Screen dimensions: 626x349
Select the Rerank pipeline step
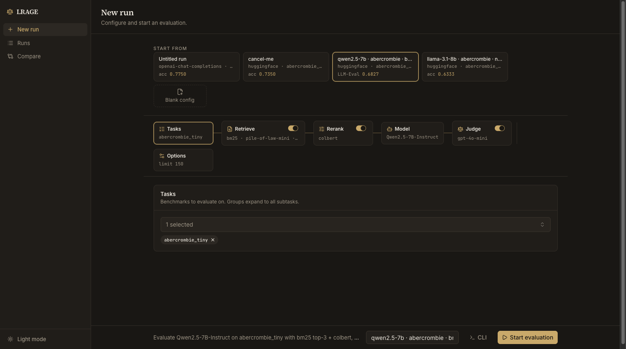pos(343,133)
